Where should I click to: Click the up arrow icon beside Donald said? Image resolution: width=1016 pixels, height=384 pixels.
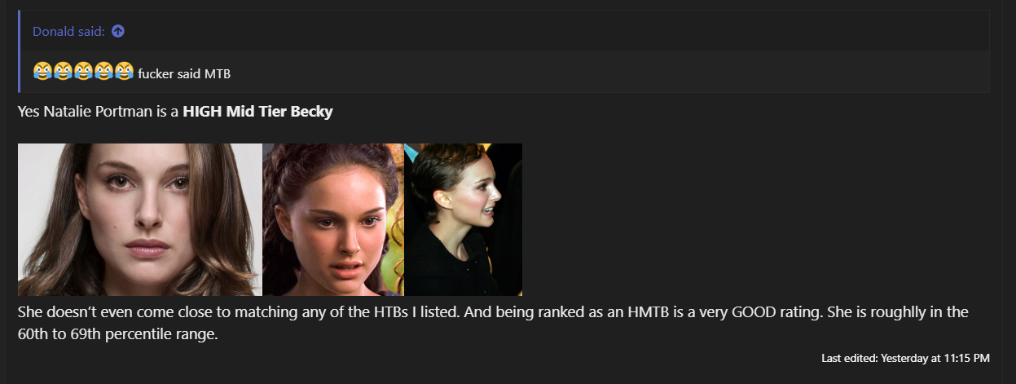click(x=118, y=31)
